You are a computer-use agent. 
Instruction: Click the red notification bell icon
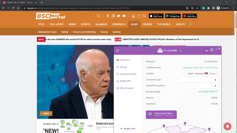click(227, 126)
